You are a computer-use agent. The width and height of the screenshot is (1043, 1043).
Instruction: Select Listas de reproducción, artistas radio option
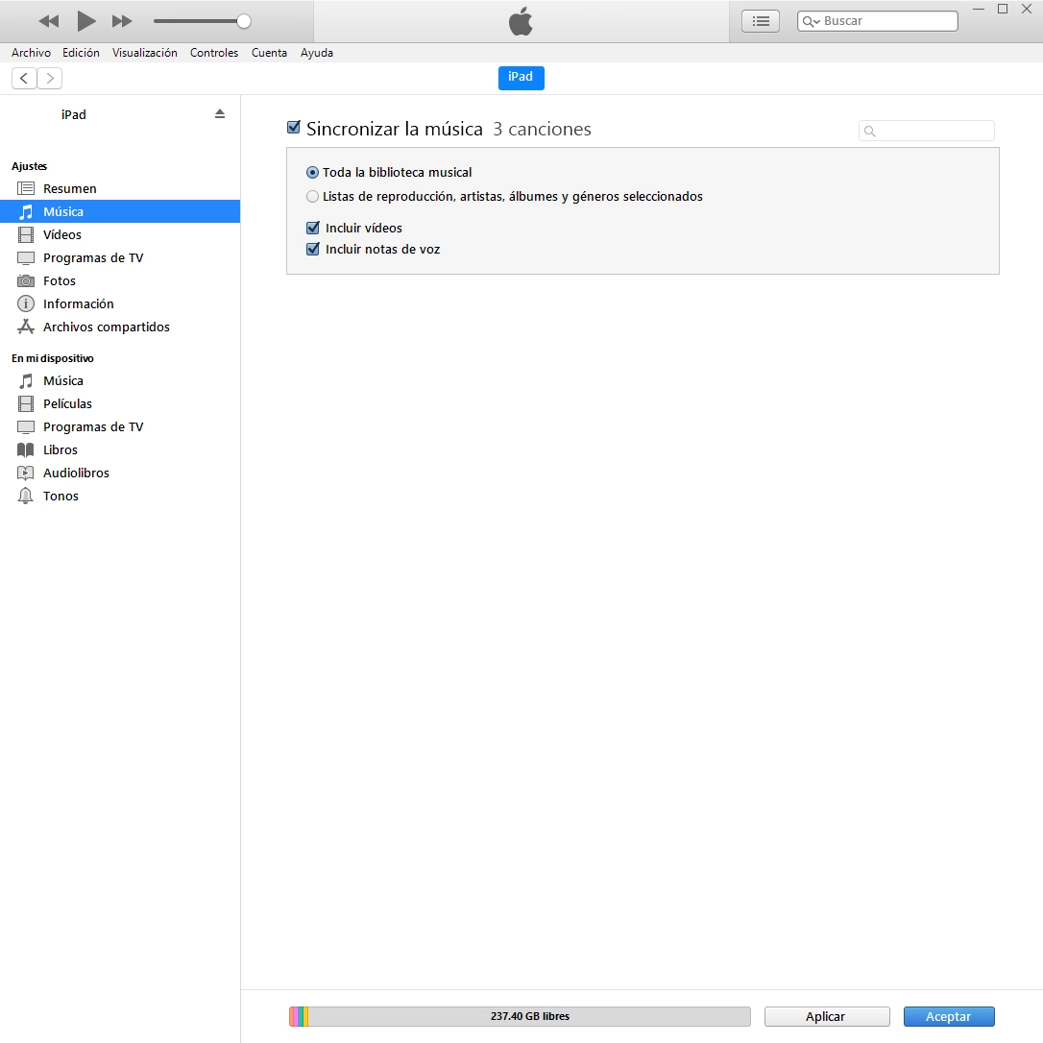click(312, 197)
